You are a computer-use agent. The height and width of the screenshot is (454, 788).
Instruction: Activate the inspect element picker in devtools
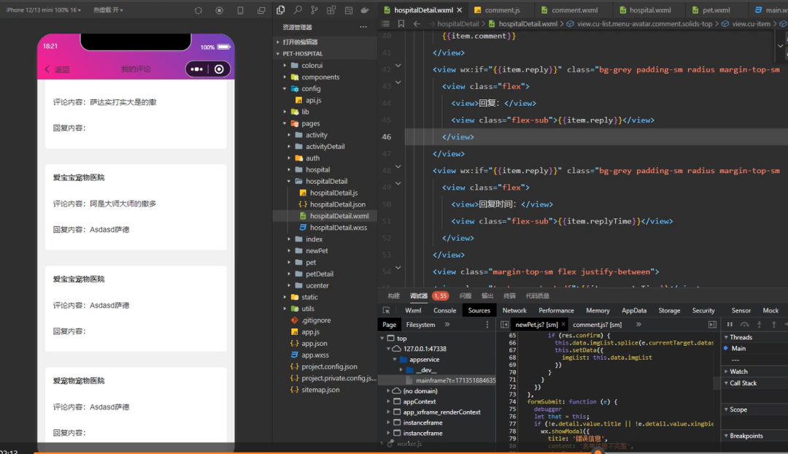point(386,310)
